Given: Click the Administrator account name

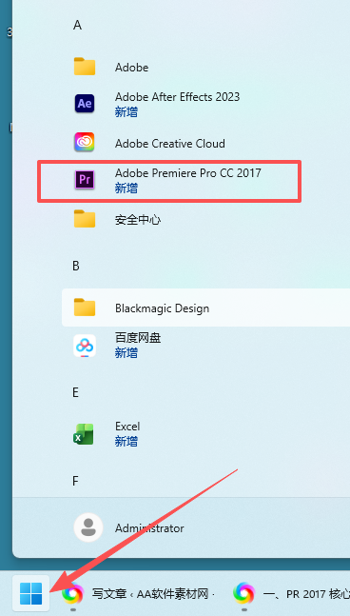Looking at the screenshot, I should click(x=149, y=528).
